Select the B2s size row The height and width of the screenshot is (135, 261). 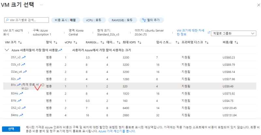click(130, 79)
